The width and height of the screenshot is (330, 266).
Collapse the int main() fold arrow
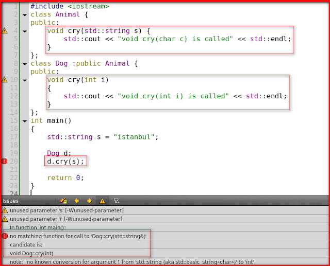coord(25,121)
